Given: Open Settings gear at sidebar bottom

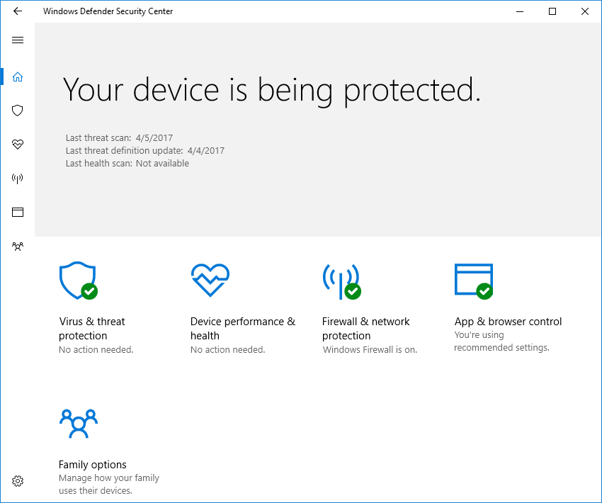Looking at the screenshot, I should tap(18, 481).
